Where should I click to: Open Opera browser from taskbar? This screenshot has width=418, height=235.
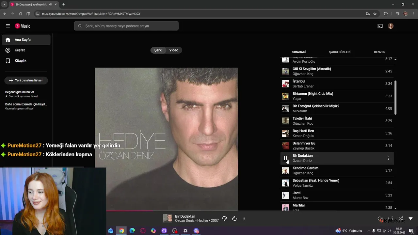143,231
